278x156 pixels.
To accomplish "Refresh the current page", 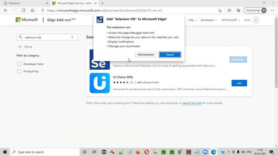I will [23, 10].
